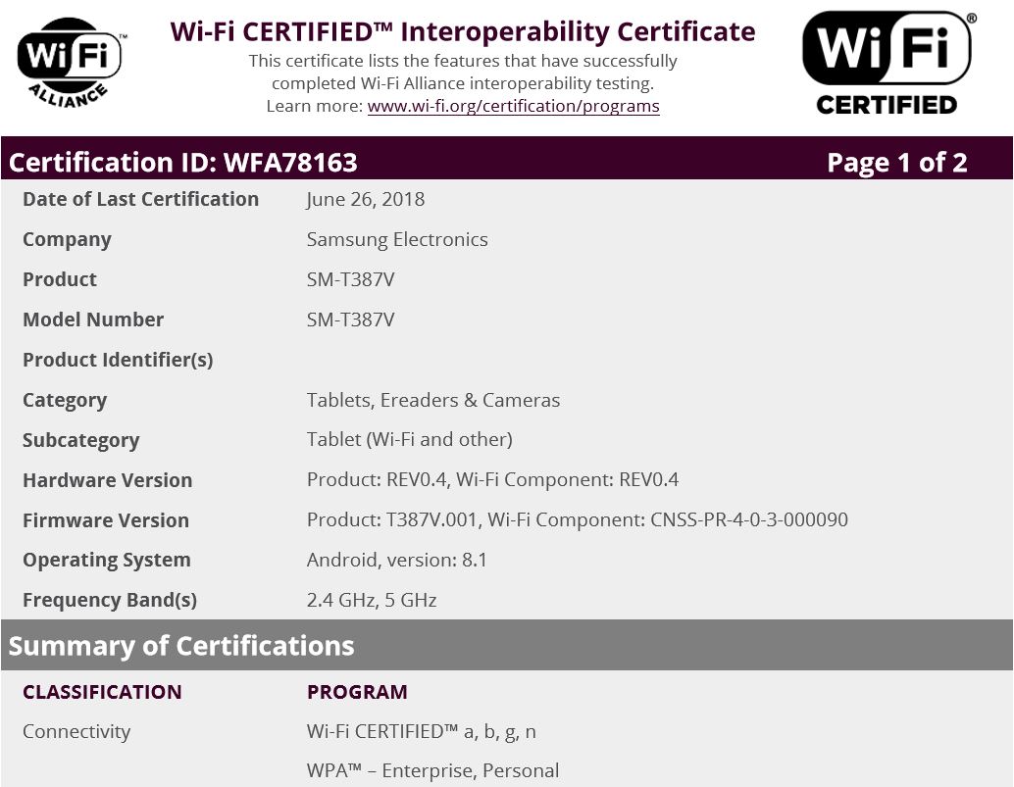The image size is (1014, 787).
Task: Click the Page 1 of 2 indicator
Action: pos(896,162)
